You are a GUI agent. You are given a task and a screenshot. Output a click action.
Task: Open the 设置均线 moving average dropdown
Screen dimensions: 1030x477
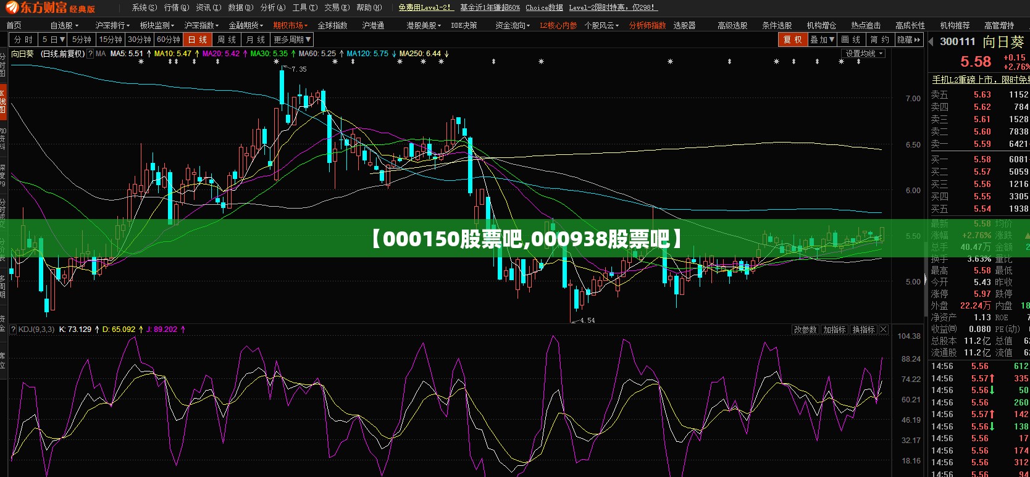coord(864,54)
